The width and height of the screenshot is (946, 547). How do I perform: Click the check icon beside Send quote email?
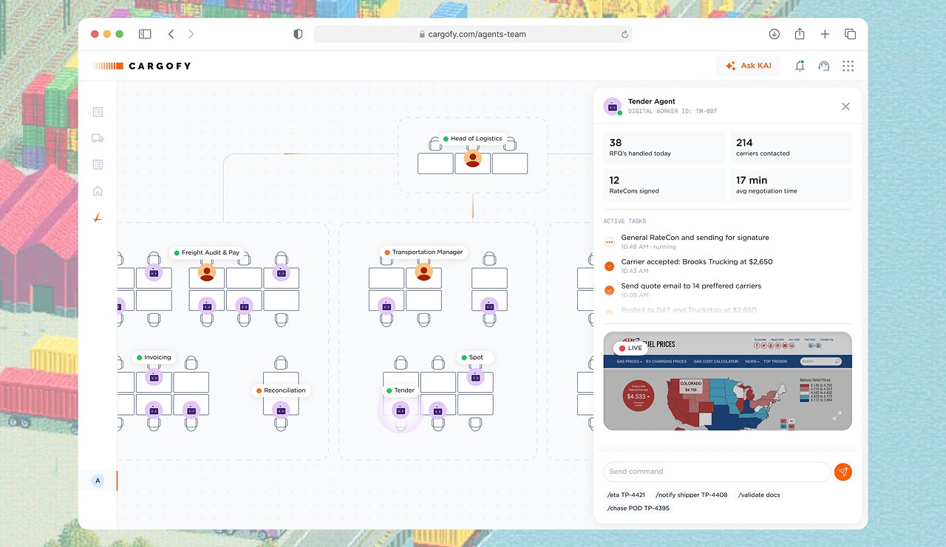[x=610, y=290]
